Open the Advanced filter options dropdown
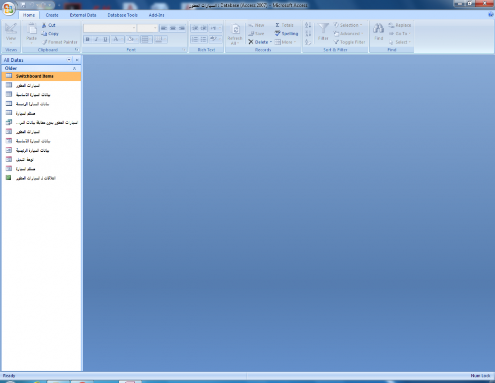 [x=348, y=34]
